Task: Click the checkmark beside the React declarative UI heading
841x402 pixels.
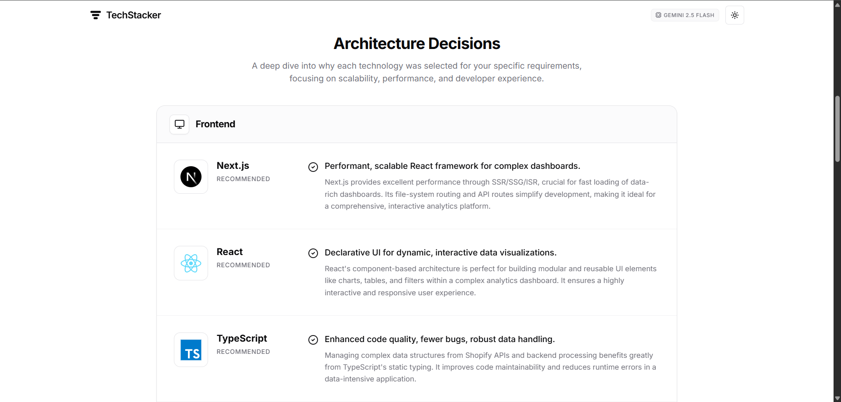Action: [x=313, y=253]
